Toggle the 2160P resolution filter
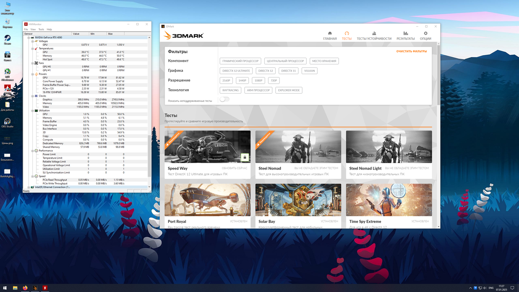This screenshot has height=292, width=519. point(226,80)
